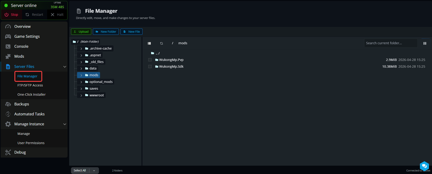Click the root slash breadcrumb
Screen dimensions: 432x174
(x=172, y=43)
